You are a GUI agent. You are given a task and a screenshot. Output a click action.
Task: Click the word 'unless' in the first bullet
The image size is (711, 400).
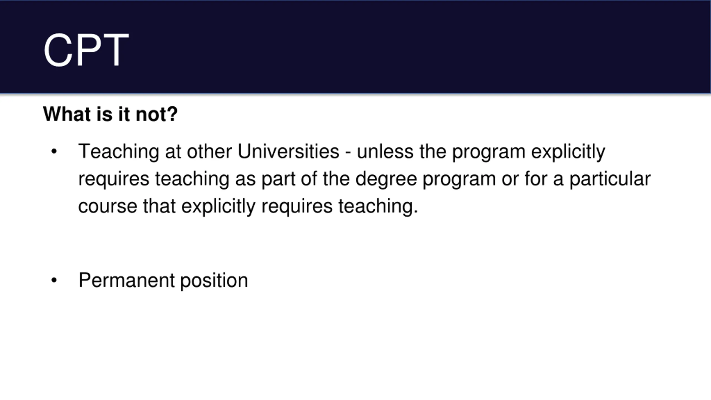tap(385, 152)
